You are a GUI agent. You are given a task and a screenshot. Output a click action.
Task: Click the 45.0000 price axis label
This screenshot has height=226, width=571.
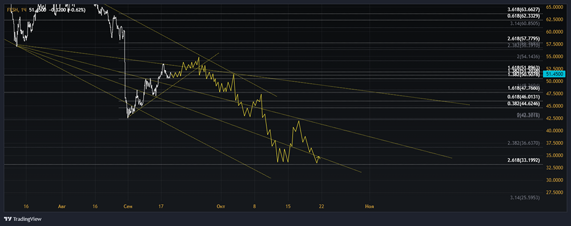click(554, 106)
